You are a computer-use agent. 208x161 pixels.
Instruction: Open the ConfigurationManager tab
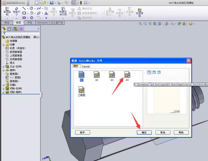(x=16, y=29)
